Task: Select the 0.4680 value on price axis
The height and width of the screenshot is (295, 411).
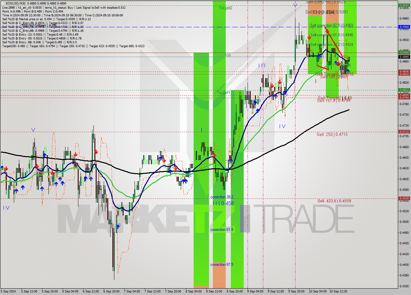Action: (x=404, y=147)
